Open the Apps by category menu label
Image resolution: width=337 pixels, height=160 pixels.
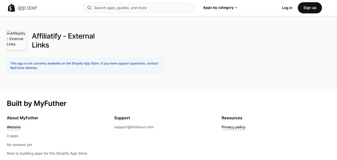[x=218, y=8]
